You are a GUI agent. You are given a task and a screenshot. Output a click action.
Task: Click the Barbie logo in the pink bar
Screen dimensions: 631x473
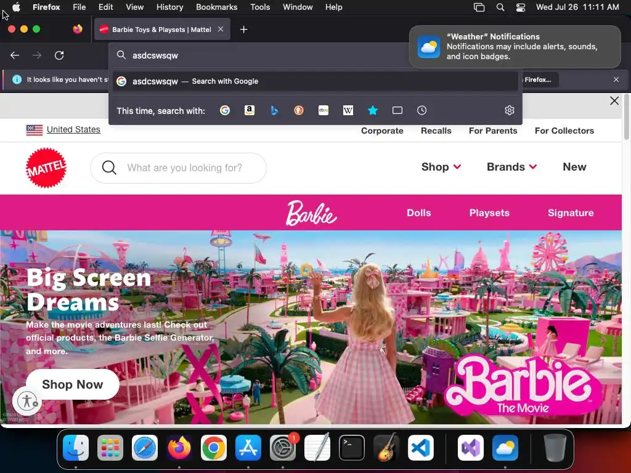tap(311, 213)
